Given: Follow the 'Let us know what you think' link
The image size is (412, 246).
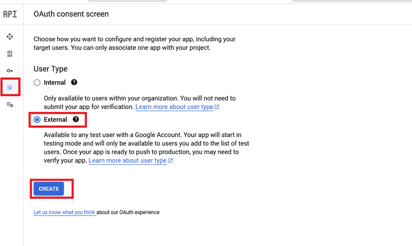Looking at the screenshot, I should pyautogui.click(x=64, y=212).
